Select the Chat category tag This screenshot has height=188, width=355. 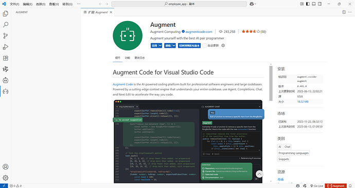[x=287, y=146]
